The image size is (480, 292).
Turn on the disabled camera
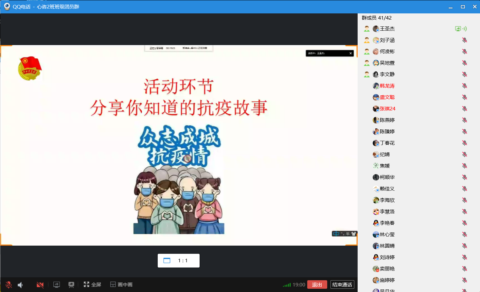pos(40,285)
